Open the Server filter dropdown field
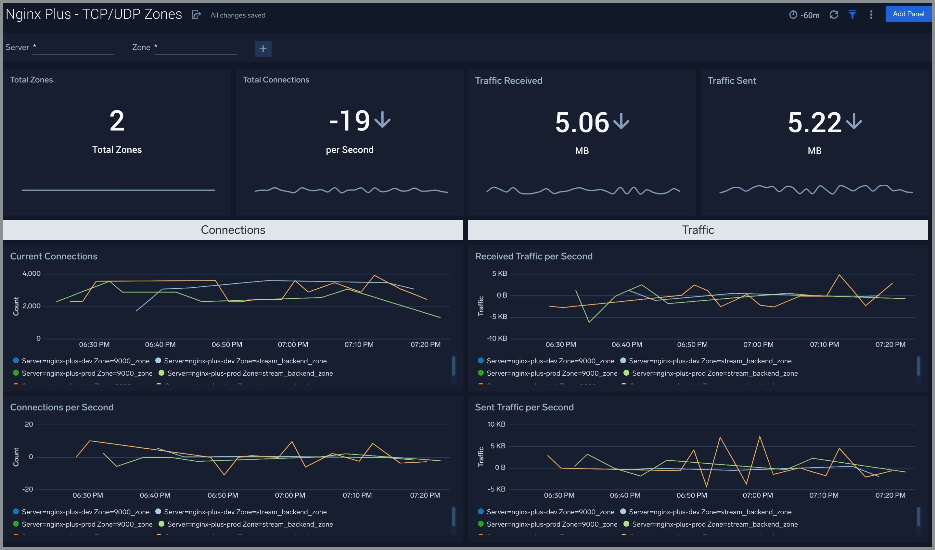935x550 pixels. (x=73, y=48)
